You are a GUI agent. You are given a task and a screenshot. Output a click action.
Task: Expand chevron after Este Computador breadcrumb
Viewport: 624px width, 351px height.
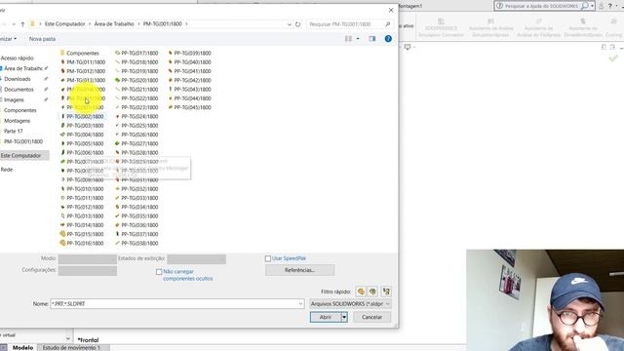point(90,24)
